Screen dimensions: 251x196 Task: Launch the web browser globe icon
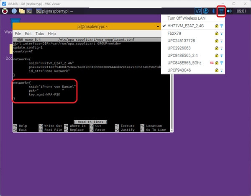(x=14, y=11)
